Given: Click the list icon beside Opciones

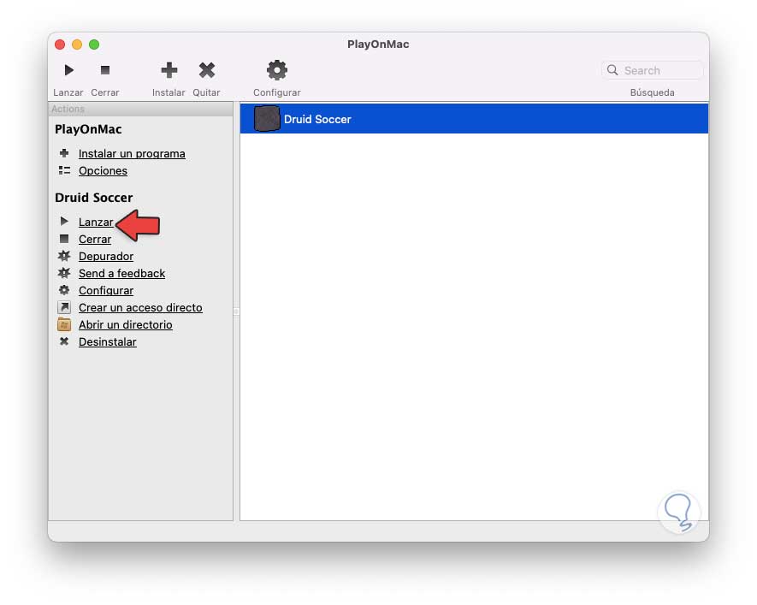Looking at the screenshot, I should [64, 170].
